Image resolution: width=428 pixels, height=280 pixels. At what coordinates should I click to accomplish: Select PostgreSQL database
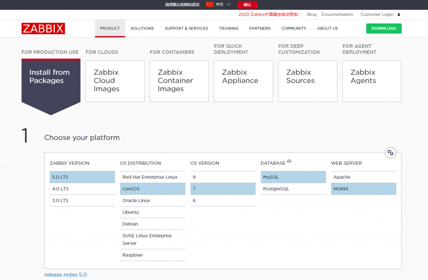pos(293,189)
